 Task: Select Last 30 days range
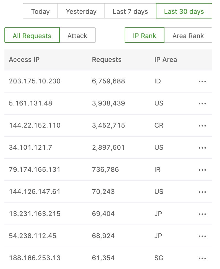(184, 11)
